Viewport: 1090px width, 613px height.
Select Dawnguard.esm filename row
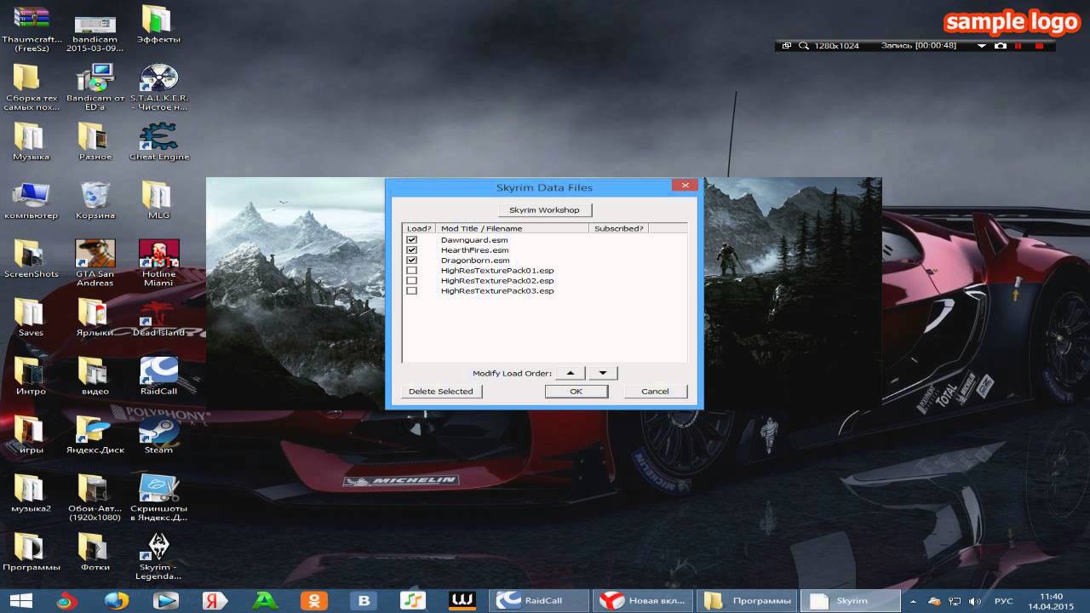(x=474, y=240)
